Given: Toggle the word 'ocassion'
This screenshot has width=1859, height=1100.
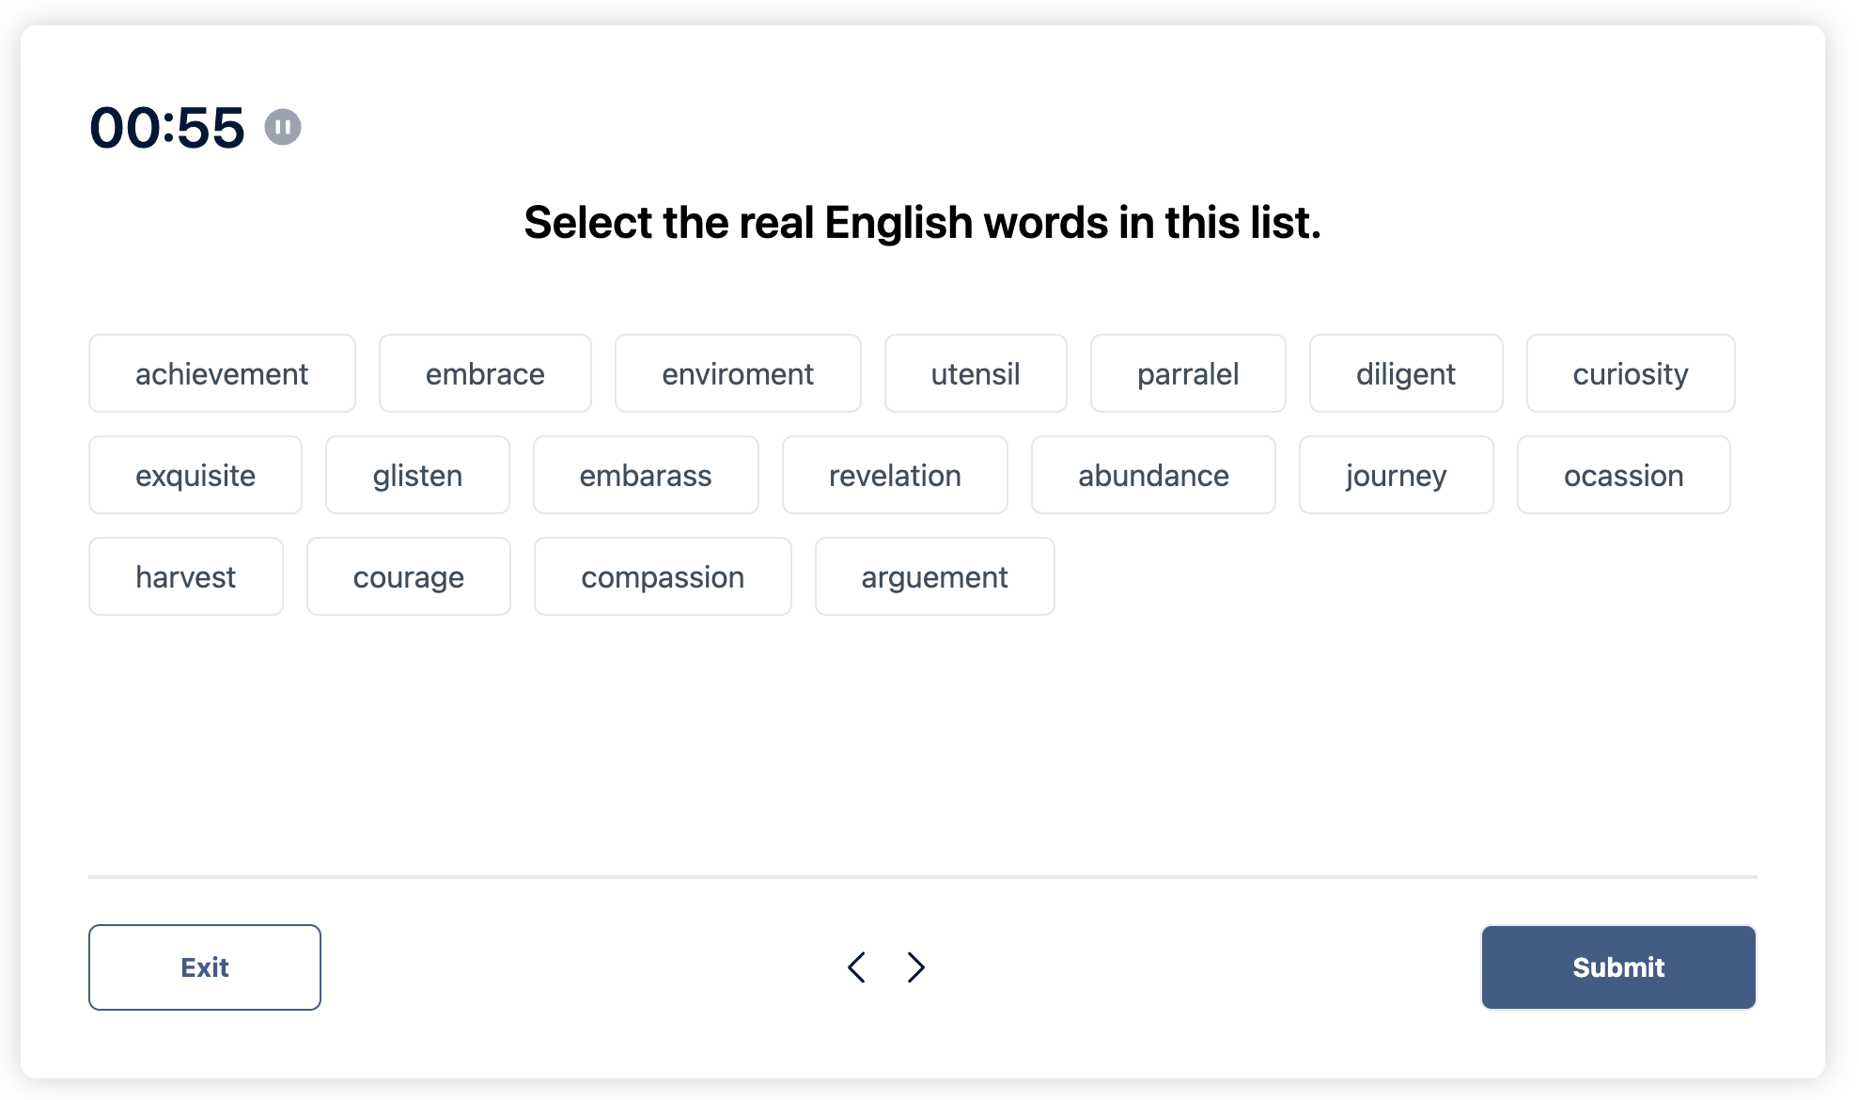Looking at the screenshot, I should [1624, 475].
